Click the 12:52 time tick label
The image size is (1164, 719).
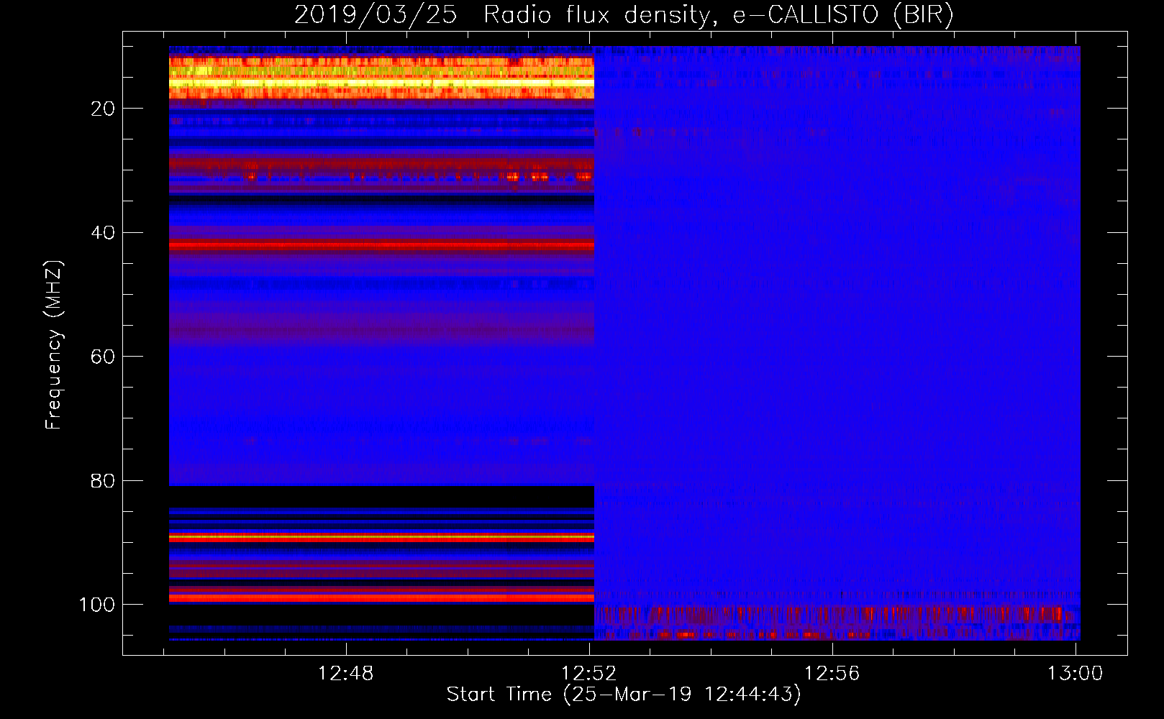[589, 674]
